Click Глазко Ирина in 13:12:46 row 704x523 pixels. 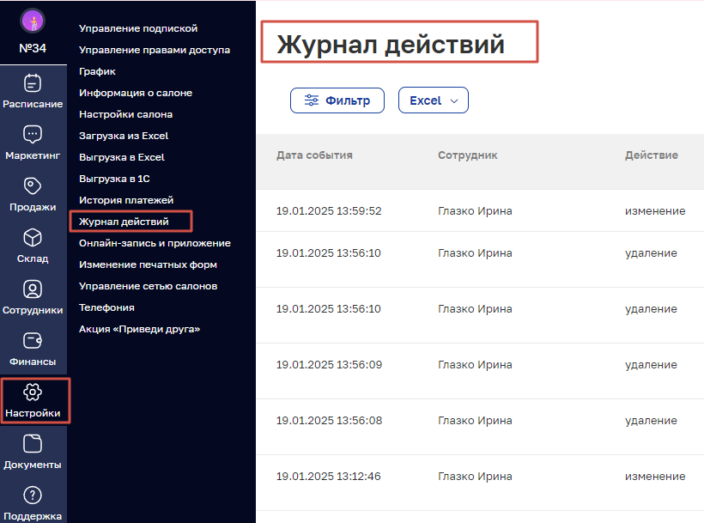475,477
